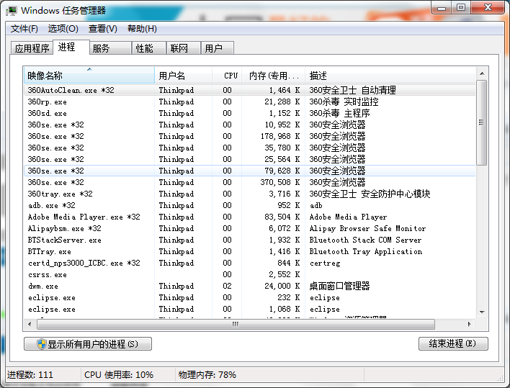Screen dimensions: 510x388
Task: Click description 桌面窗口管理器
Action: [339, 287]
